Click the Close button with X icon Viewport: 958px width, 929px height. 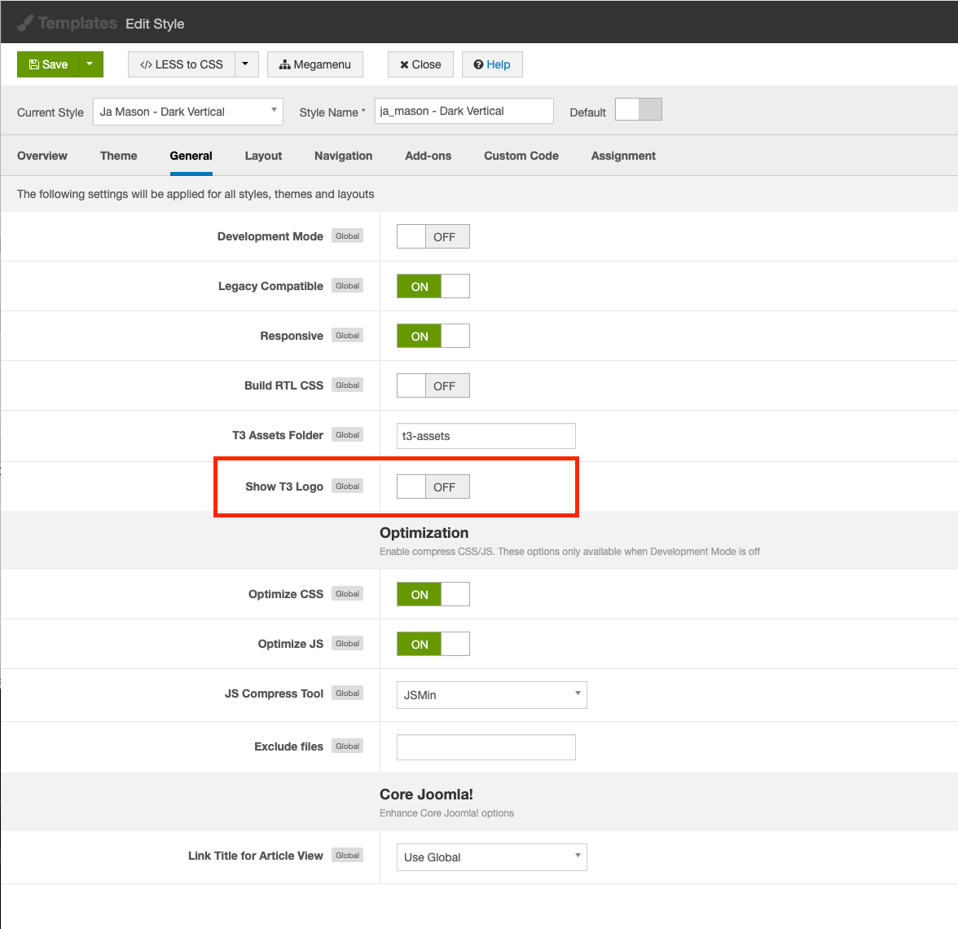tap(420, 64)
